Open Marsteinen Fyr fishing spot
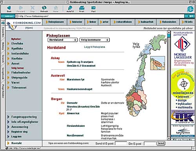The height and width of the screenshot is (151, 196). 76,80
